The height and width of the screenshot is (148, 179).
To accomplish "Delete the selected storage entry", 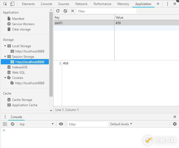I will [x=73, y=11].
